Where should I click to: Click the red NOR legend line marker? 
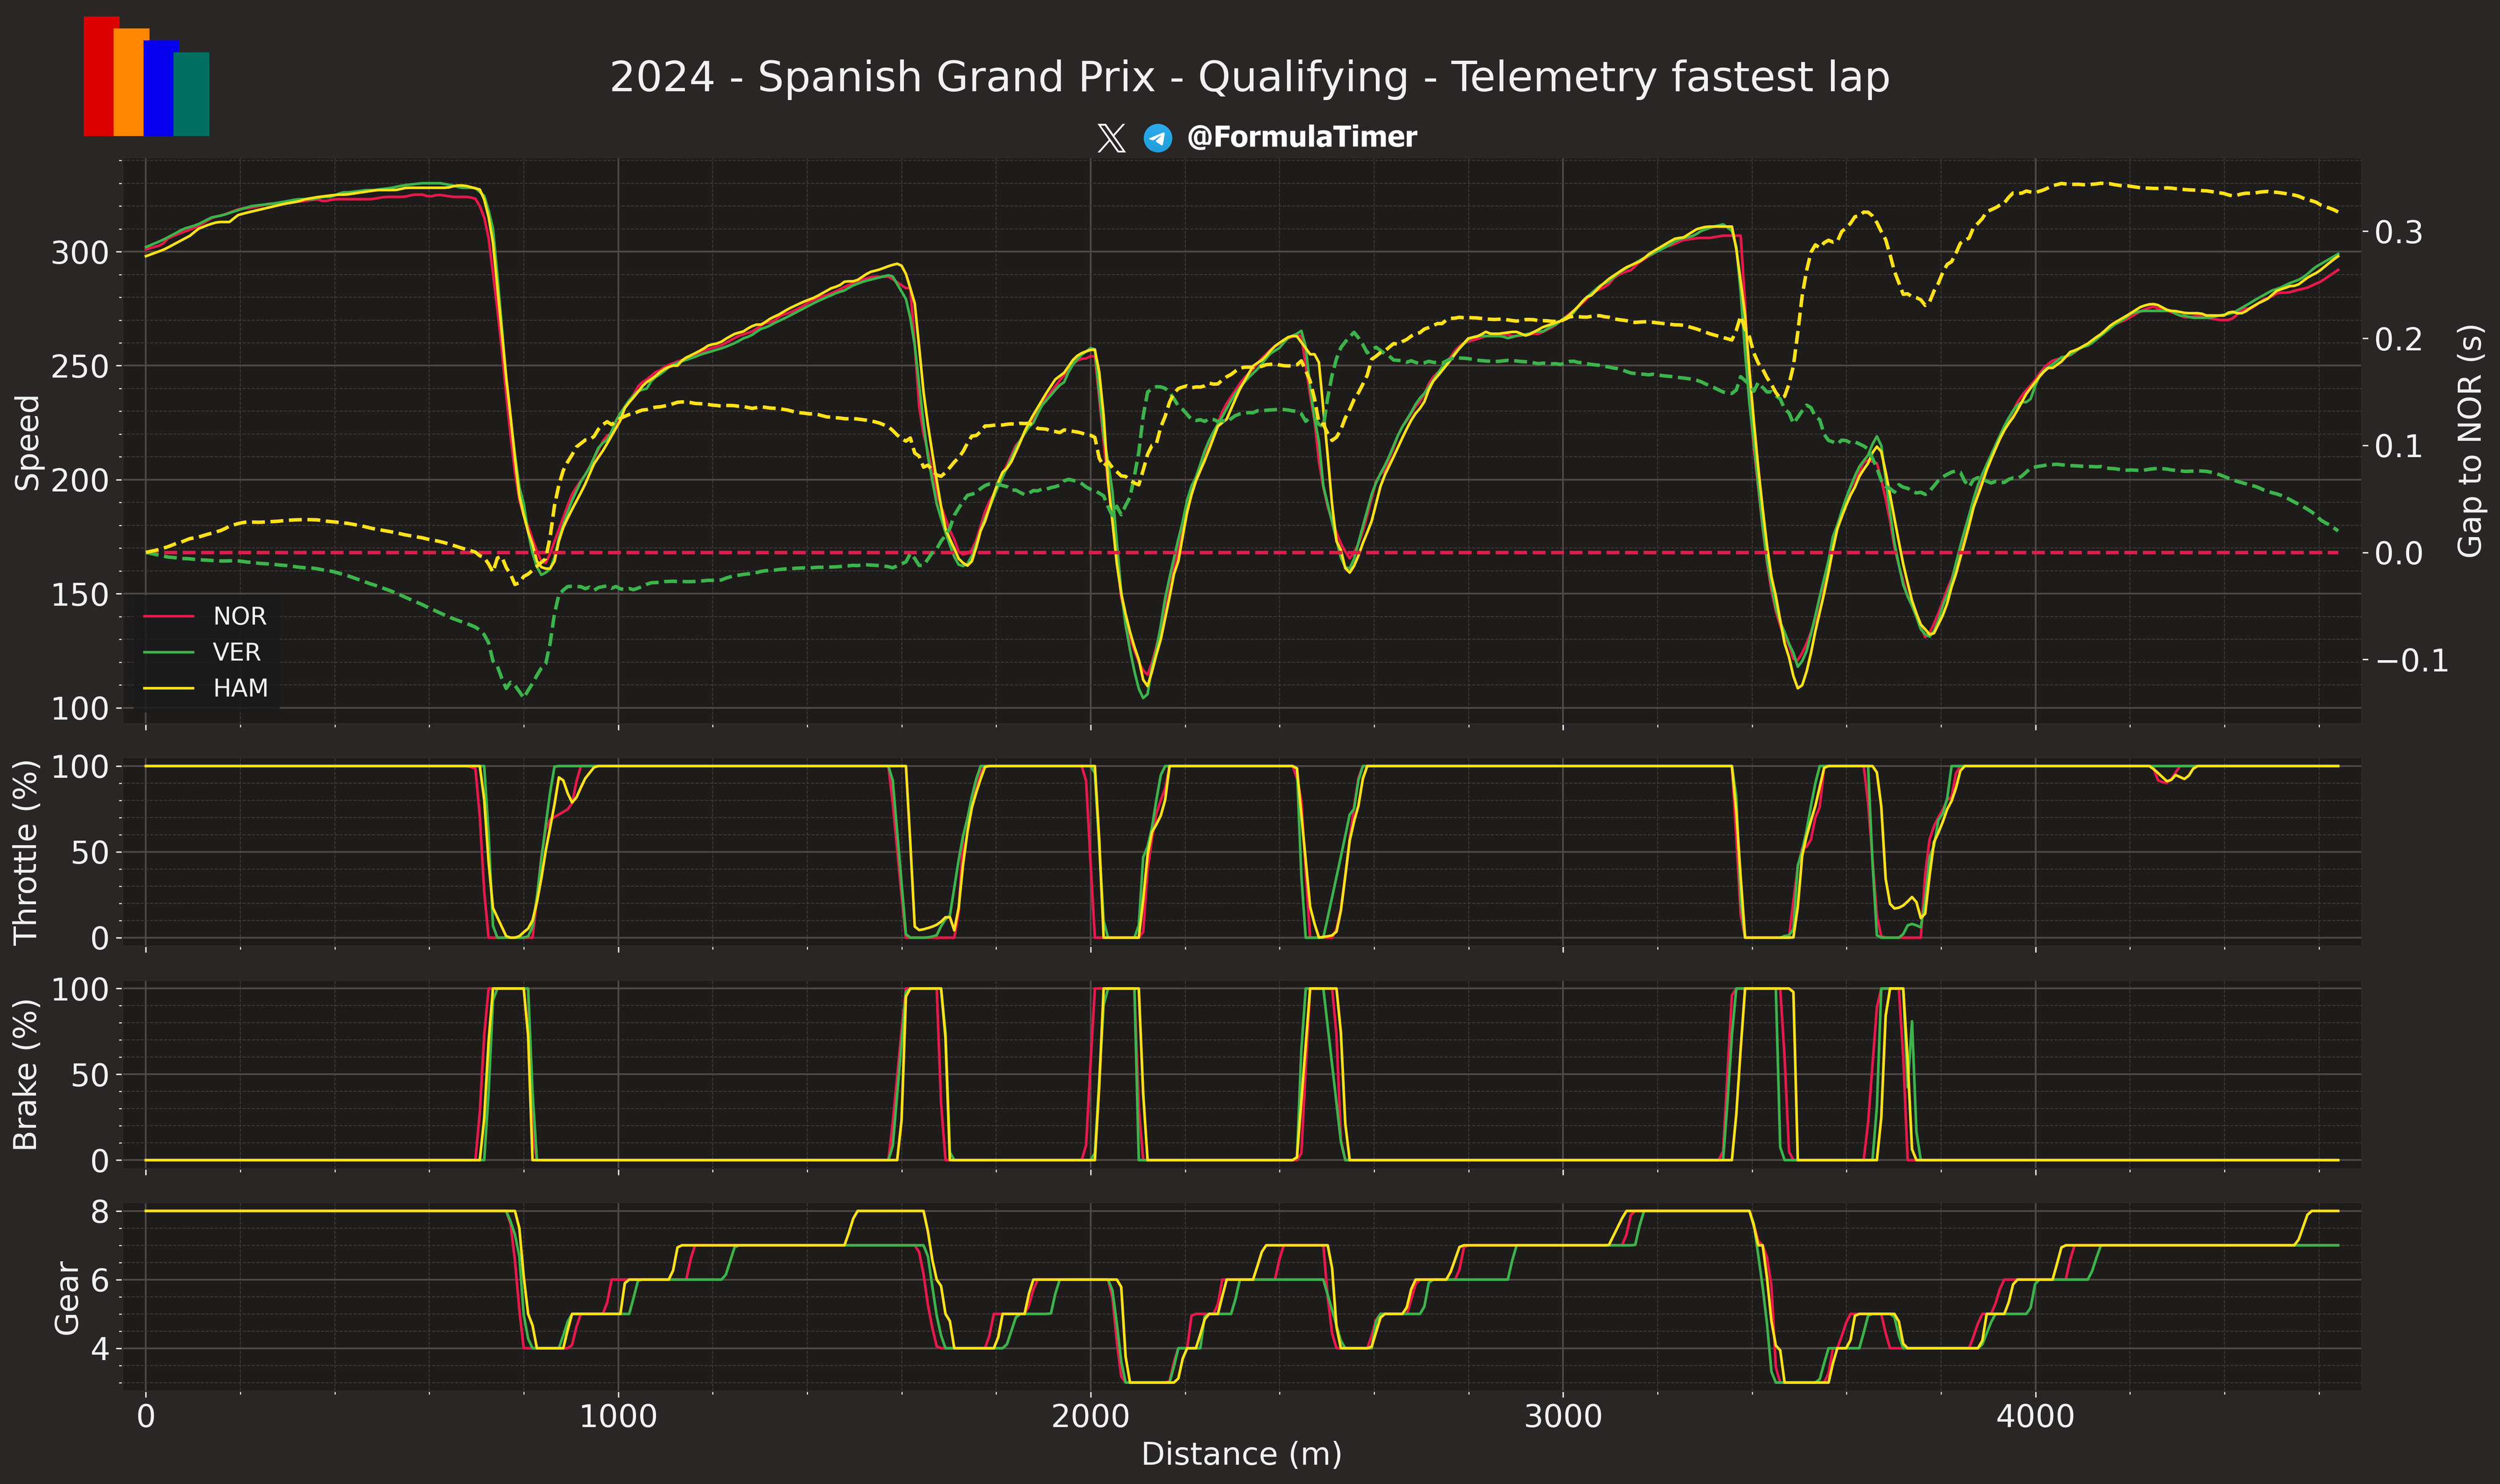coord(169,616)
